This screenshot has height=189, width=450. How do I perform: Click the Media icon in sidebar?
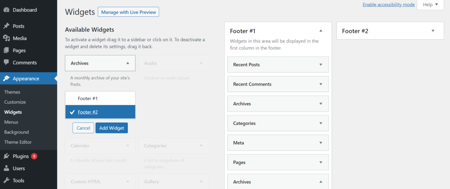point(6,38)
